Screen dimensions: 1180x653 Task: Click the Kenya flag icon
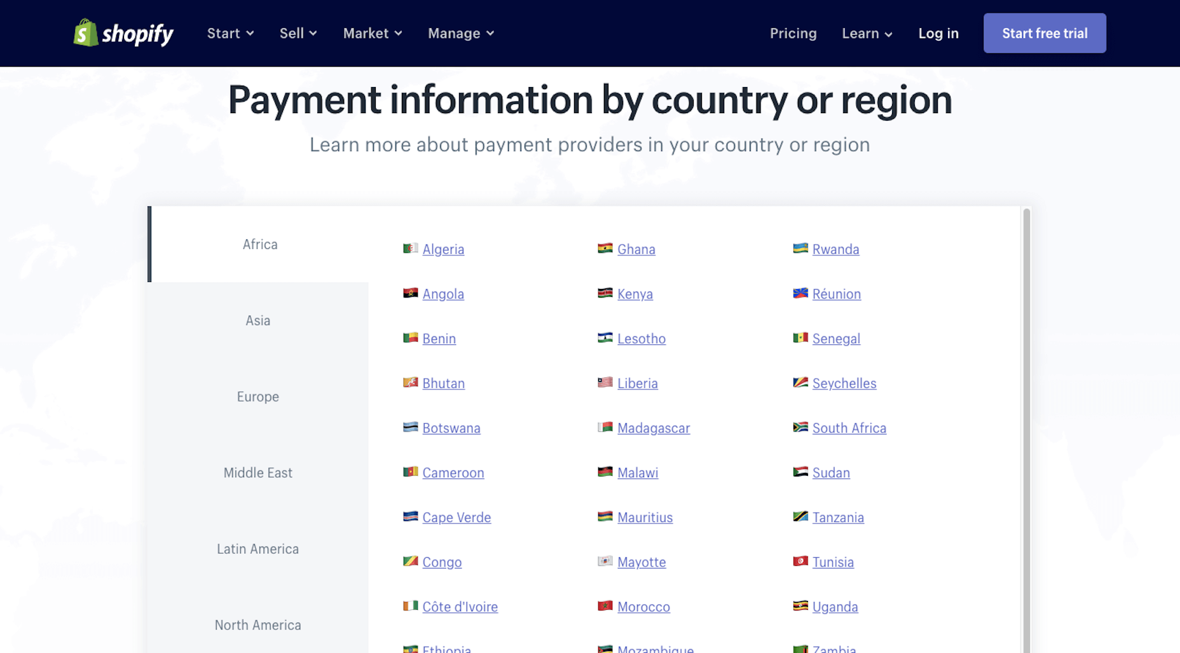tap(605, 293)
